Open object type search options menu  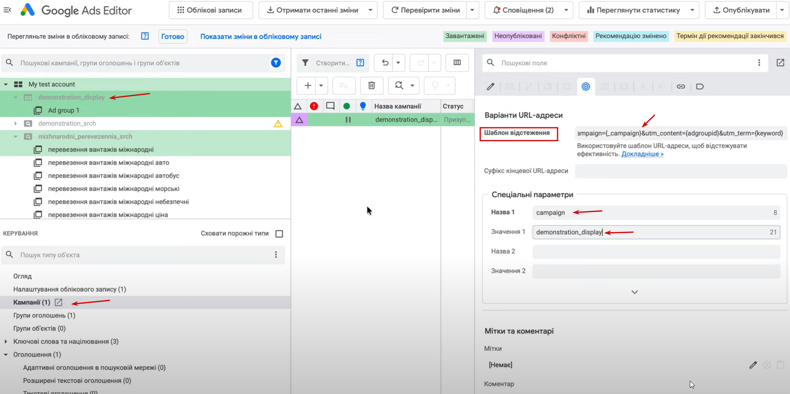coord(276,255)
